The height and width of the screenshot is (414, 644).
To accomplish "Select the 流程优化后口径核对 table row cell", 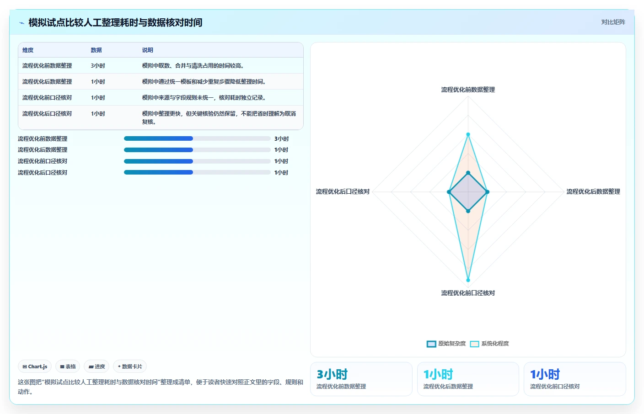I will [47, 114].
